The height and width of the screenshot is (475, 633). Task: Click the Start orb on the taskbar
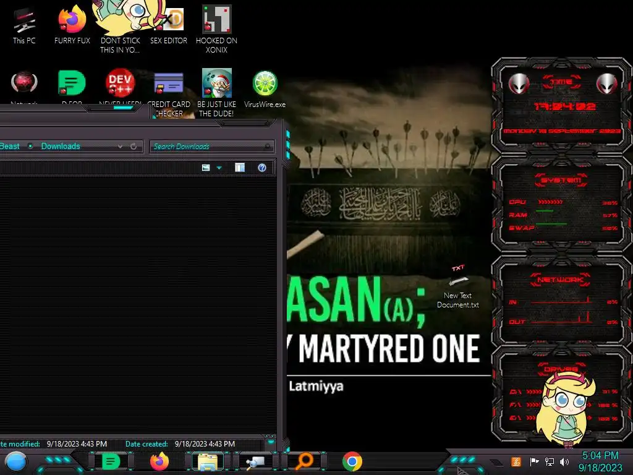(16, 462)
